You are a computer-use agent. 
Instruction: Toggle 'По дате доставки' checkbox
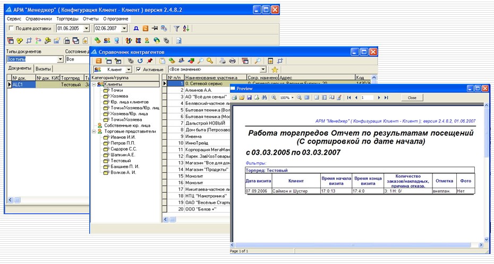[11, 28]
